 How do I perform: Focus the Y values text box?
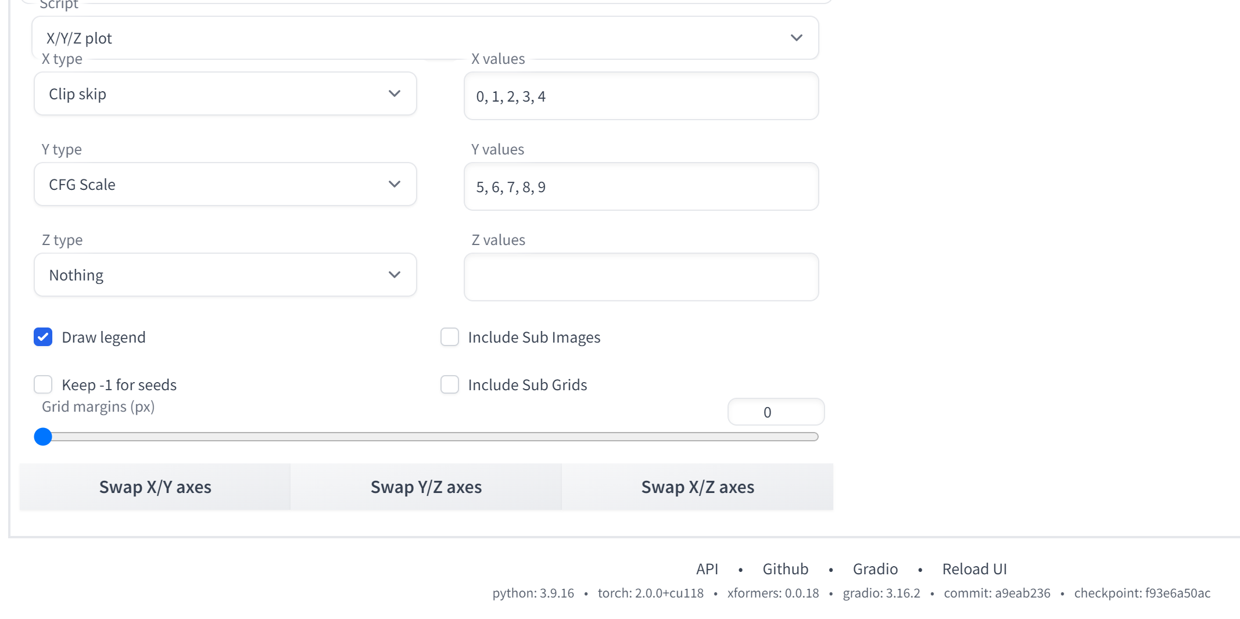click(x=641, y=187)
